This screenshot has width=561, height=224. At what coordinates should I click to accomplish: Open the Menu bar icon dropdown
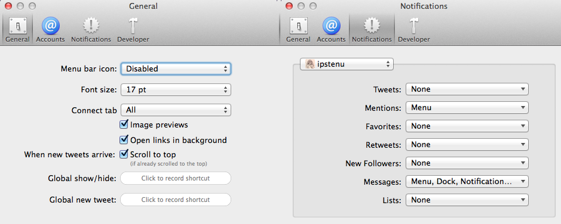(176, 69)
